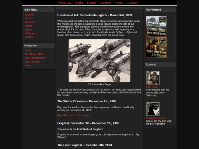Open Cicadoid in the top navigation bar
This screenshot has width=199, height=149.
[132, 3]
